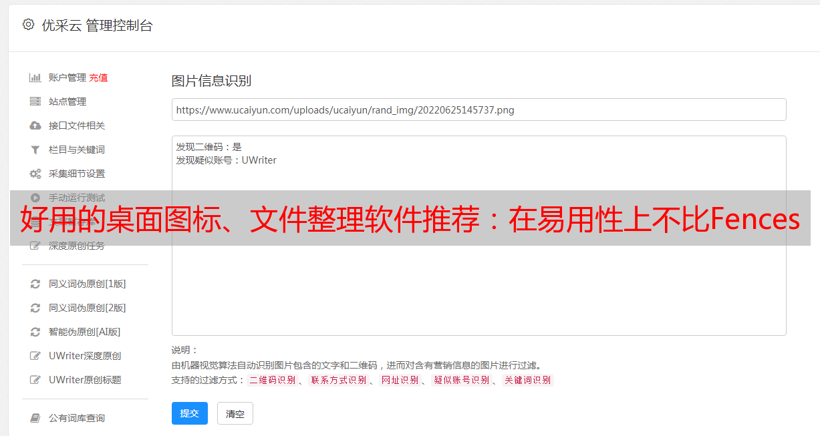Click the description starting with 由机器视觉算法自动识别
The image size is (820, 436).
pyautogui.click(x=357, y=365)
